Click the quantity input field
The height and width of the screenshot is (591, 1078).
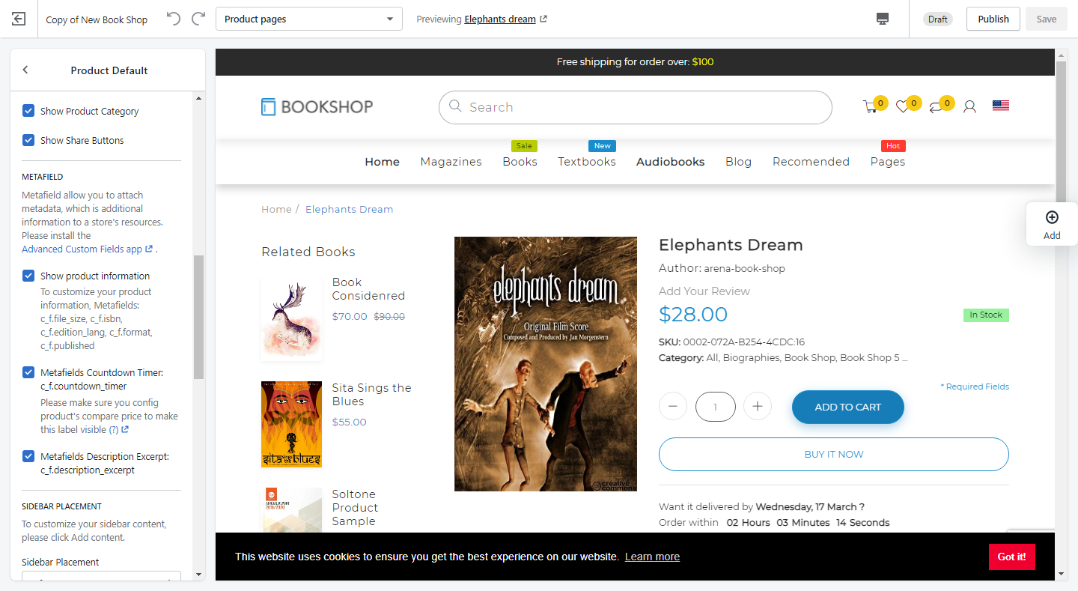[715, 407]
